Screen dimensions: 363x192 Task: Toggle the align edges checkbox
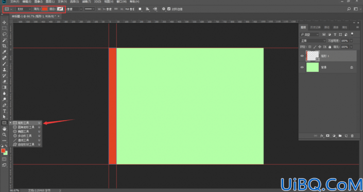click(169, 9)
